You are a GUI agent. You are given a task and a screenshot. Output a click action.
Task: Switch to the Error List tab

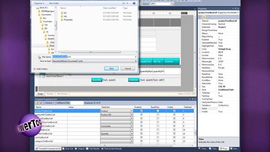tap(67, 149)
